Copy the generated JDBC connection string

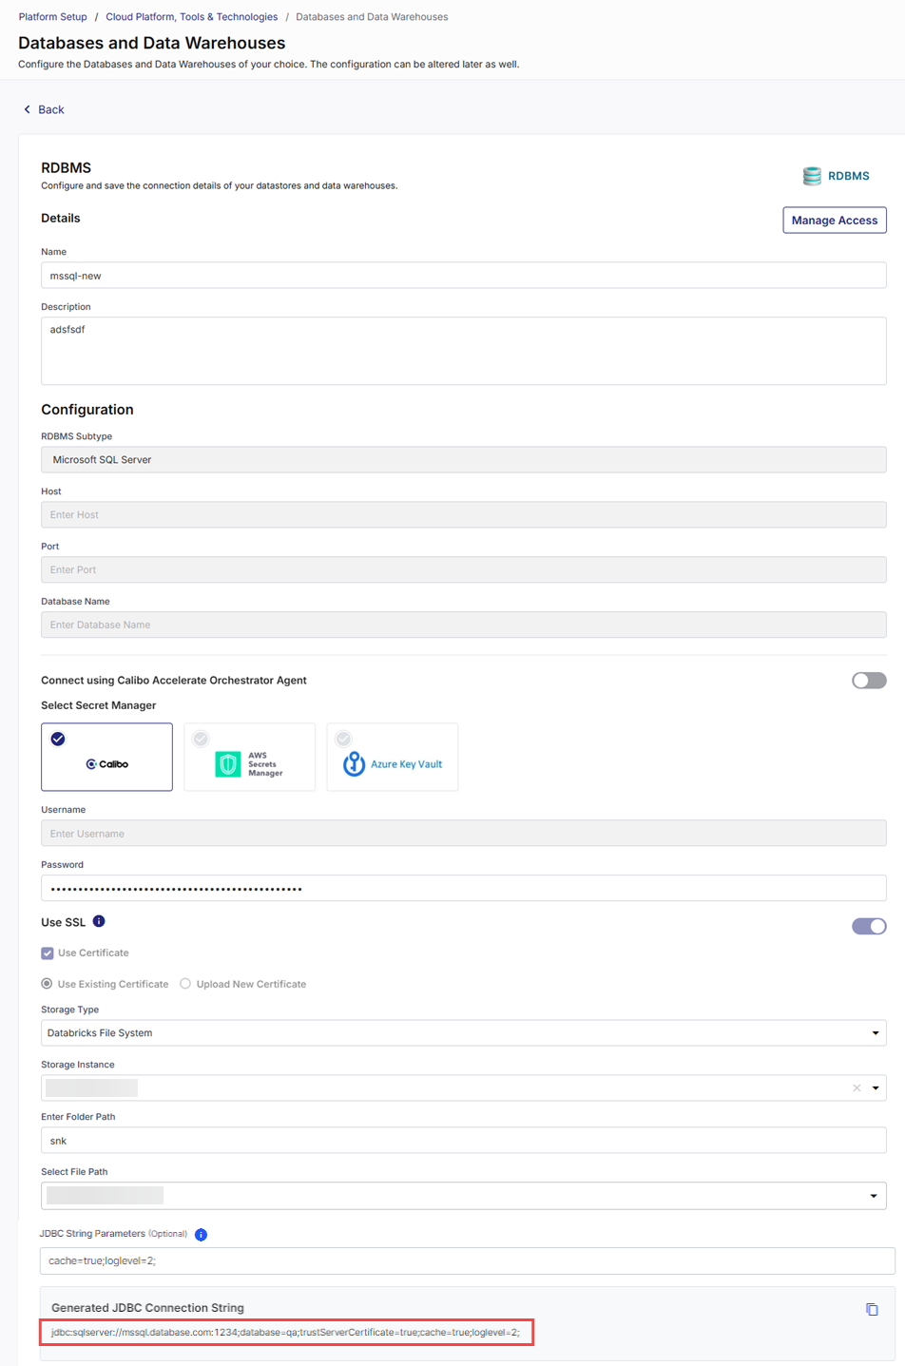872,1309
